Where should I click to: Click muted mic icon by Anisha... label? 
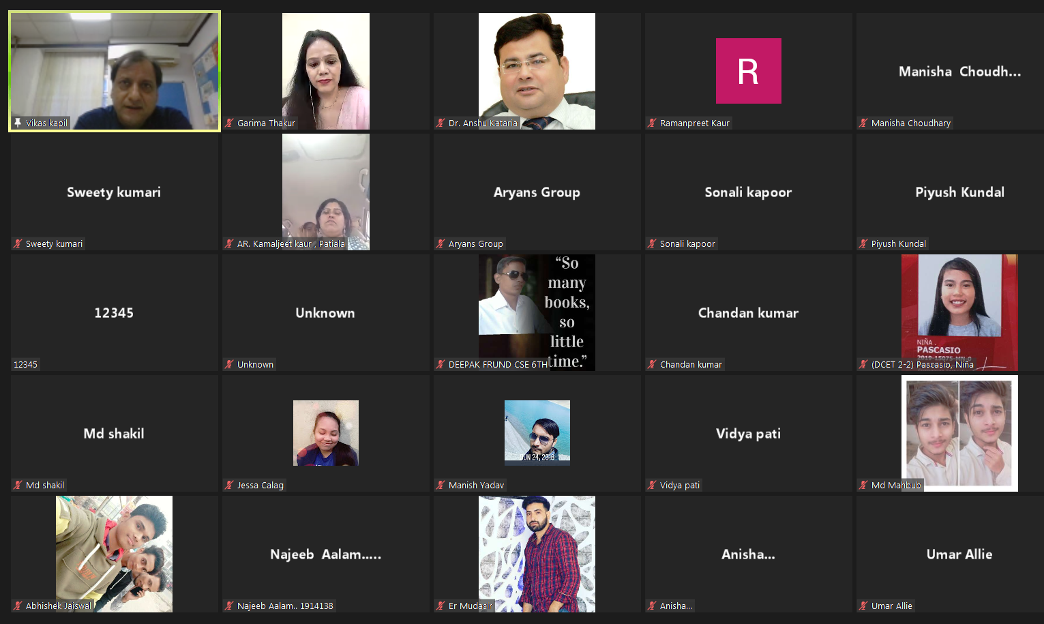click(x=653, y=606)
